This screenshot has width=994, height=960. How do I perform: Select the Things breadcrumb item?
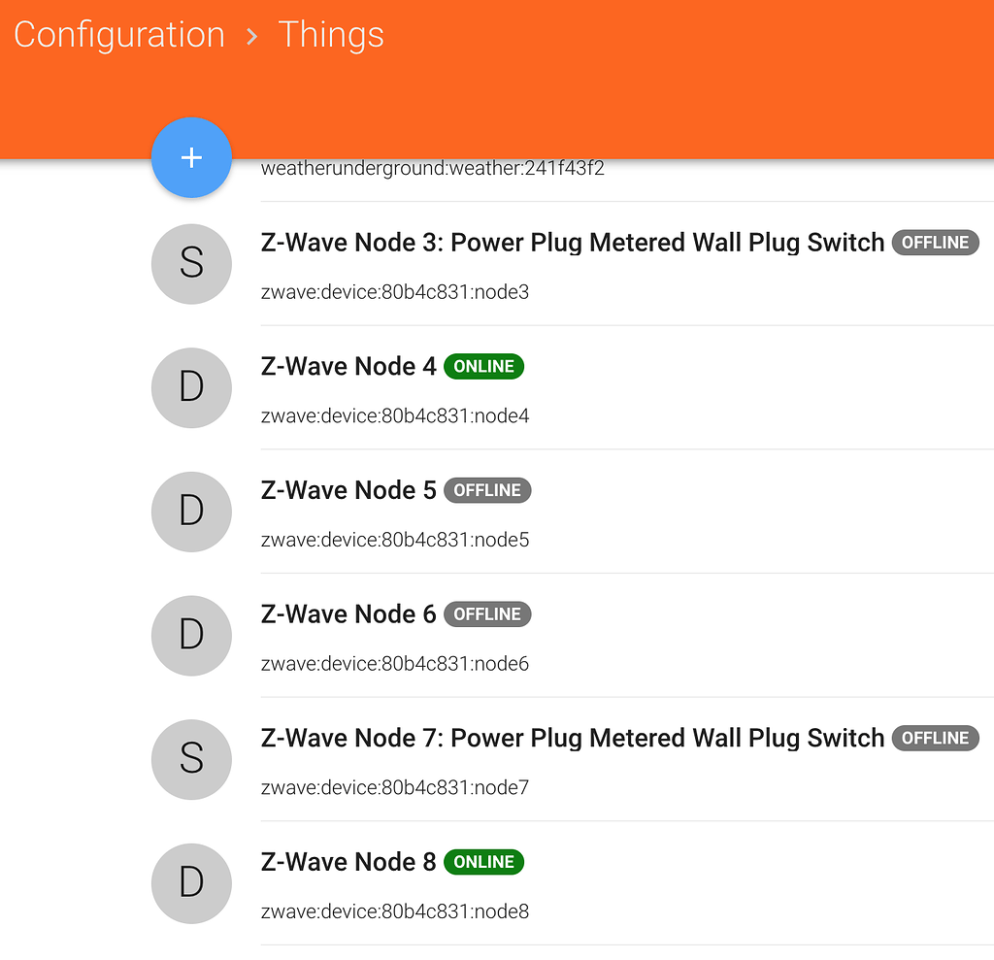(331, 35)
